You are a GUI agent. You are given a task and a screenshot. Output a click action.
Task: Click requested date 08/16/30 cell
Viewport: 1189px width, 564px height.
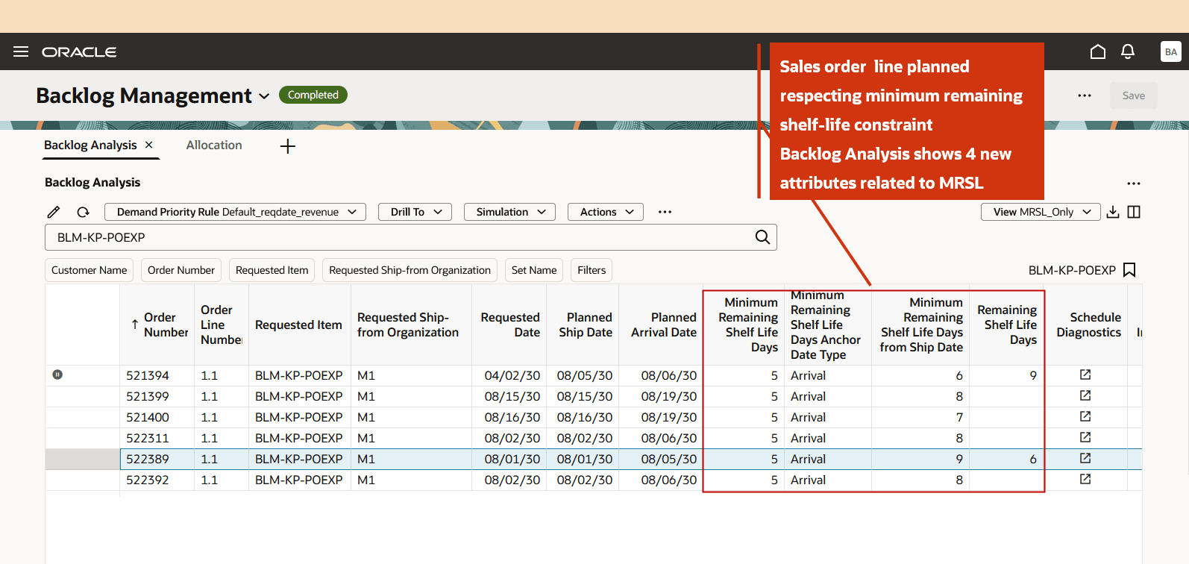point(509,417)
